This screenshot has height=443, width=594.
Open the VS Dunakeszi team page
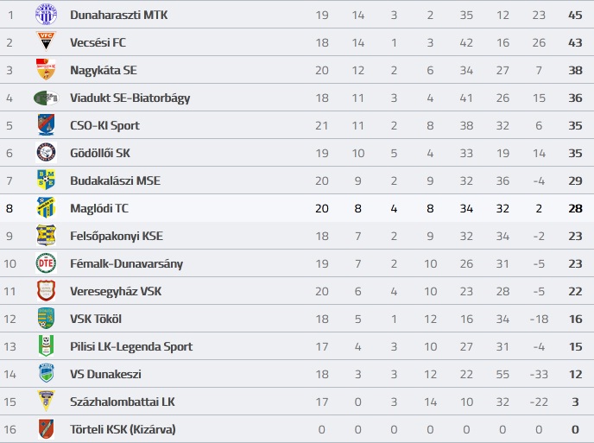[105, 374]
